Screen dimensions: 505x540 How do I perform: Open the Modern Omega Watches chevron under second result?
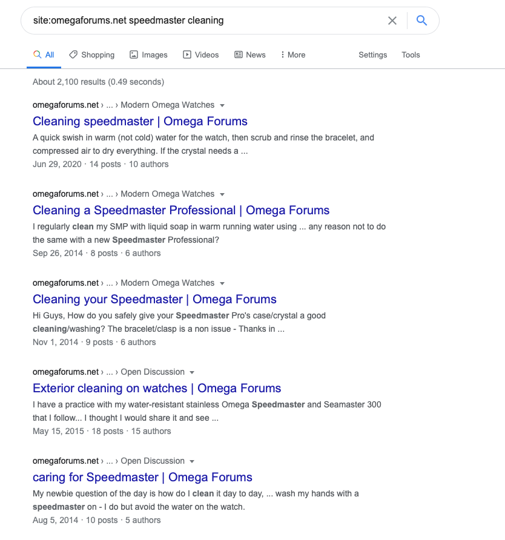(222, 194)
